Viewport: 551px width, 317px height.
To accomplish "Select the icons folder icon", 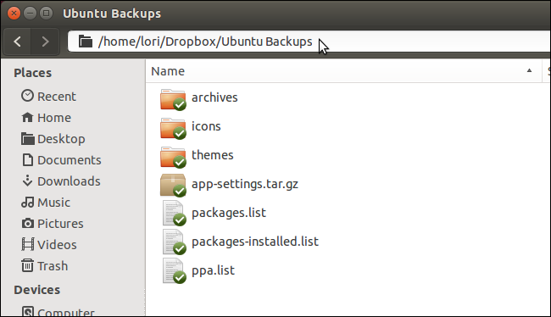I will pyautogui.click(x=173, y=128).
